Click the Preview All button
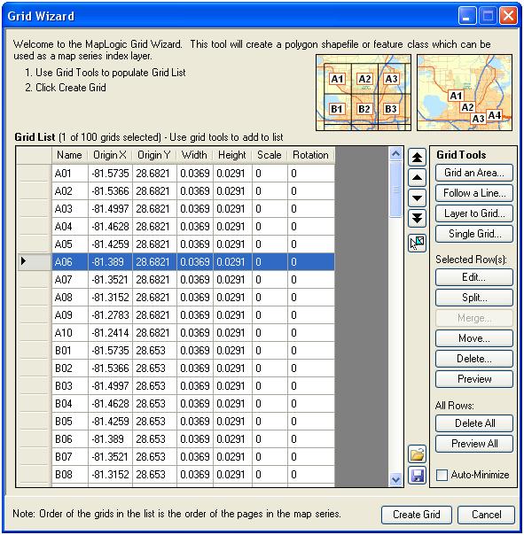524x535 pixels. tap(474, 444)
